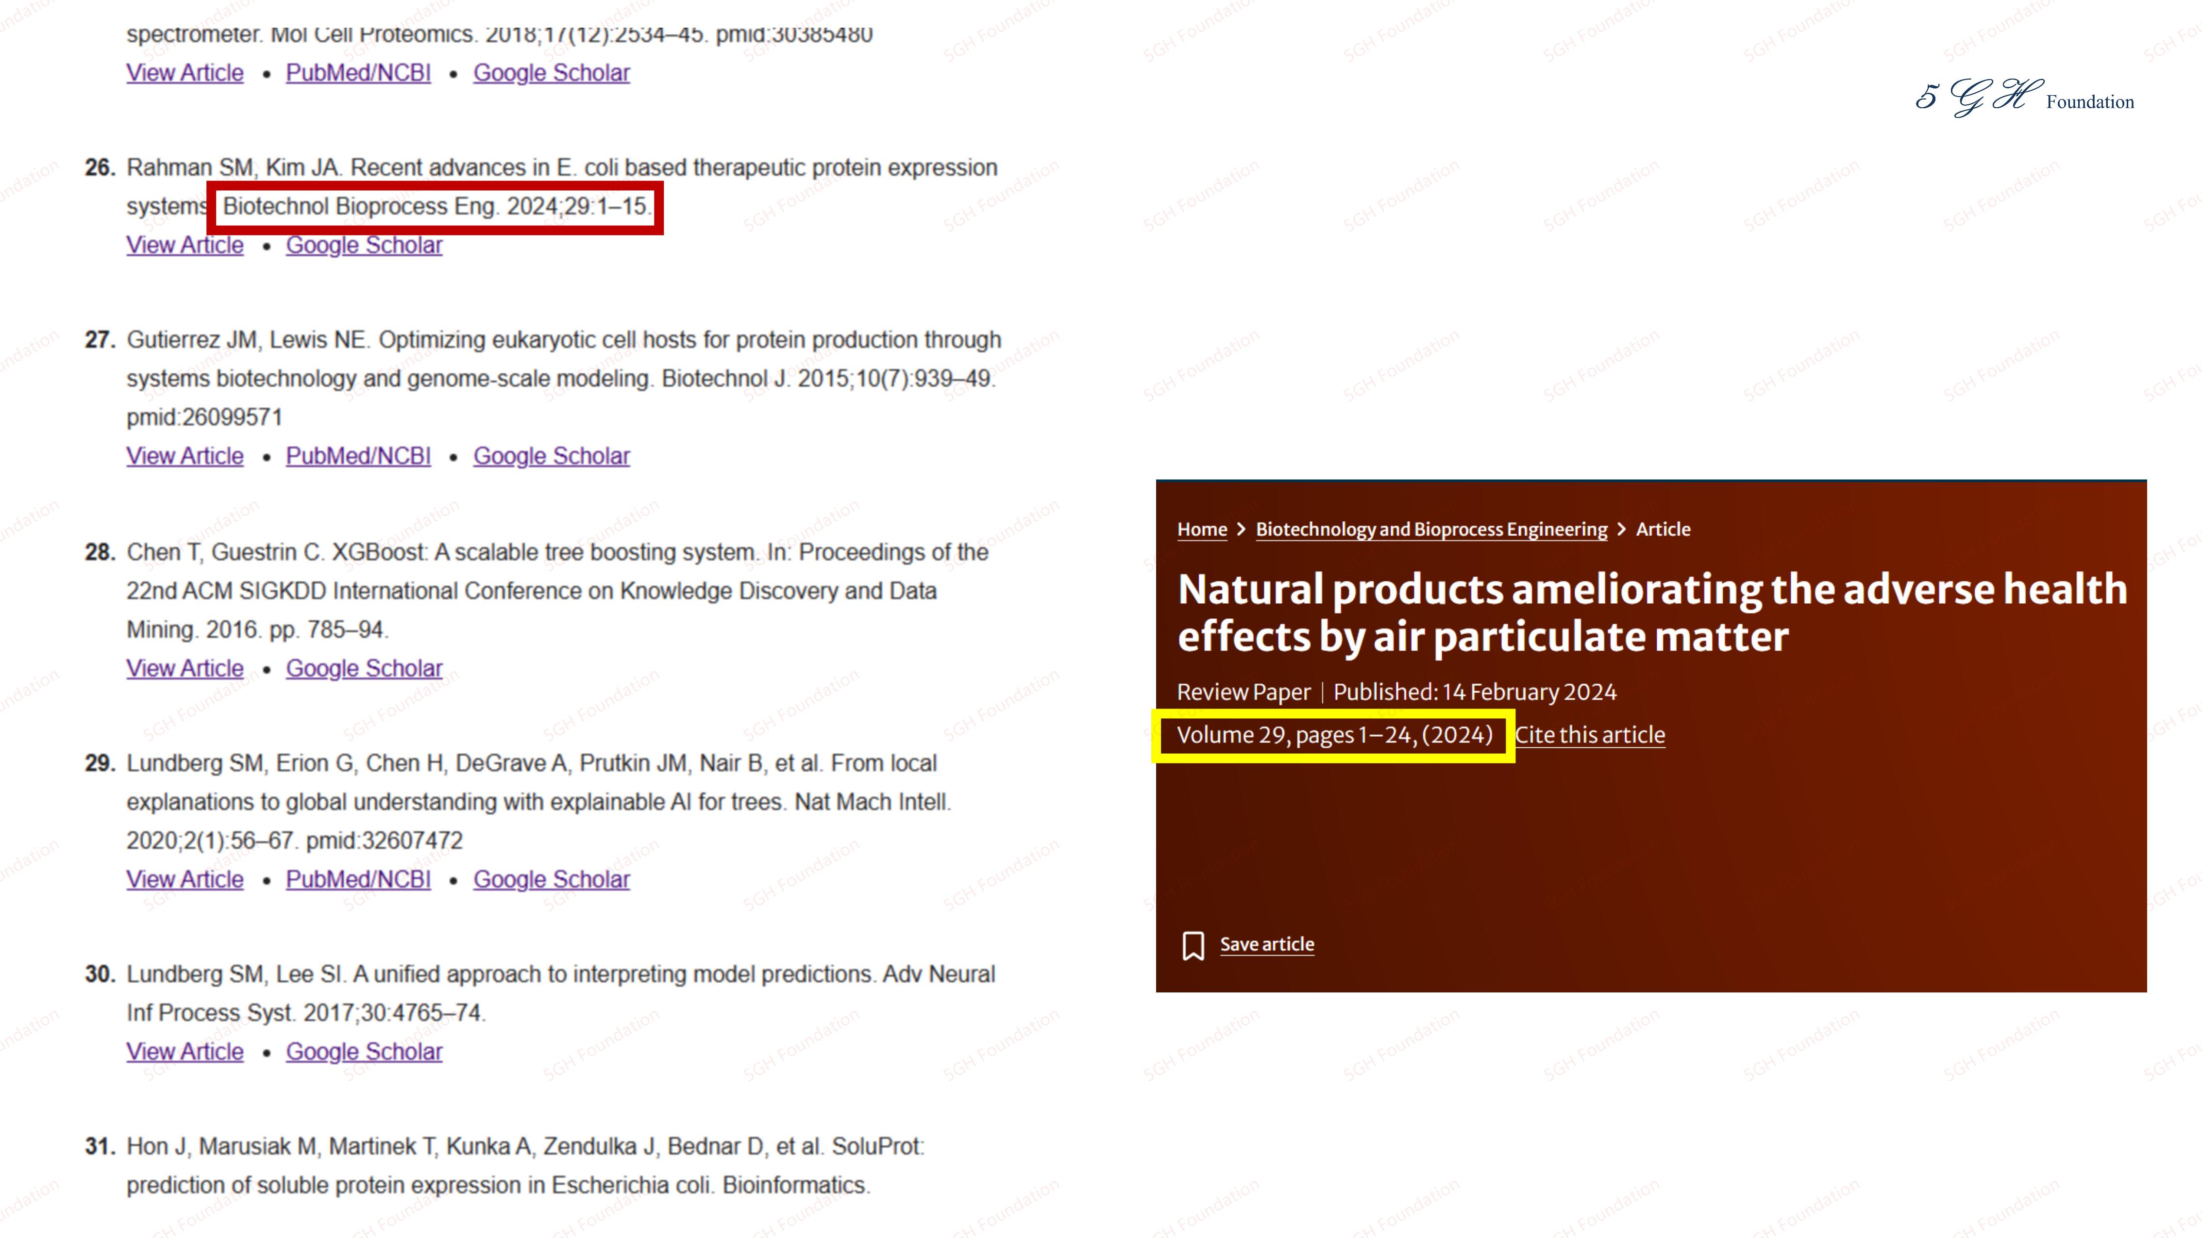
Task: Click the bookmark icon beside Save article
Action: (1193, 945)
